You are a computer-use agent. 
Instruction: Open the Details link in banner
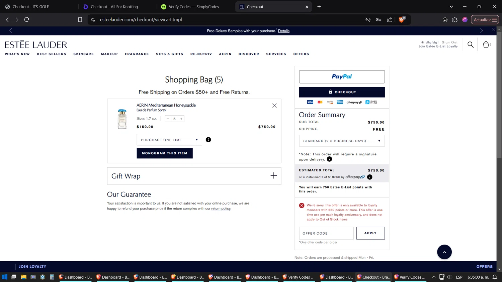(x=283, y=31)
